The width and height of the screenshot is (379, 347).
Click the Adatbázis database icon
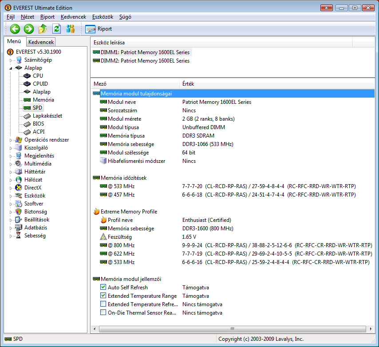[19, 228]
